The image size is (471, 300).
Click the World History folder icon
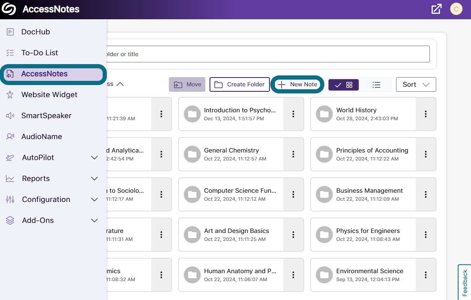pyautogui.click(x=324, y=114)
